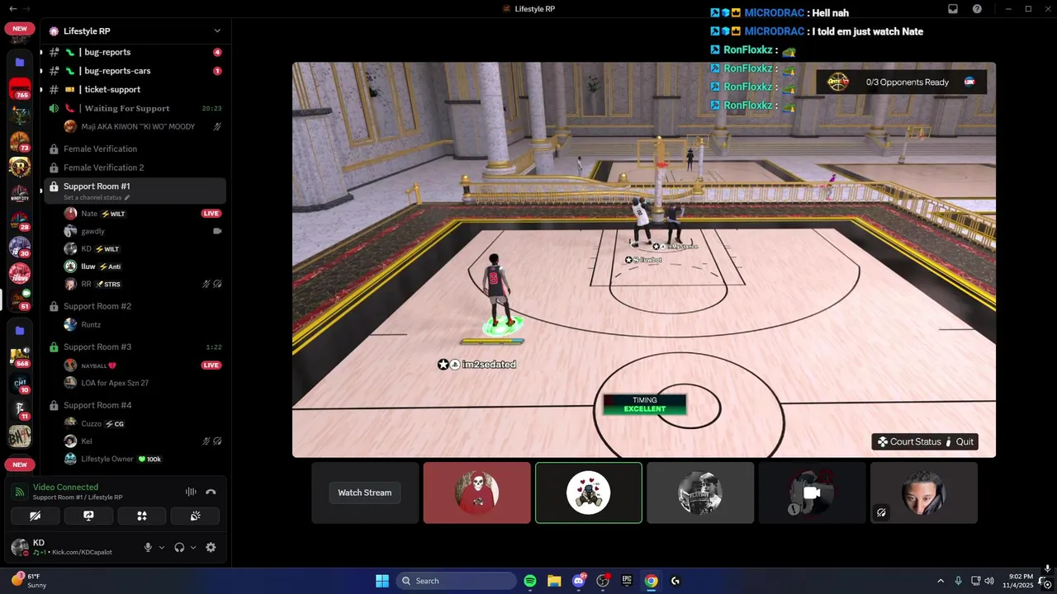Expand microphone input options chevron
The width and height of the screenshot is (1057, 594).
[x=161, y=547]
